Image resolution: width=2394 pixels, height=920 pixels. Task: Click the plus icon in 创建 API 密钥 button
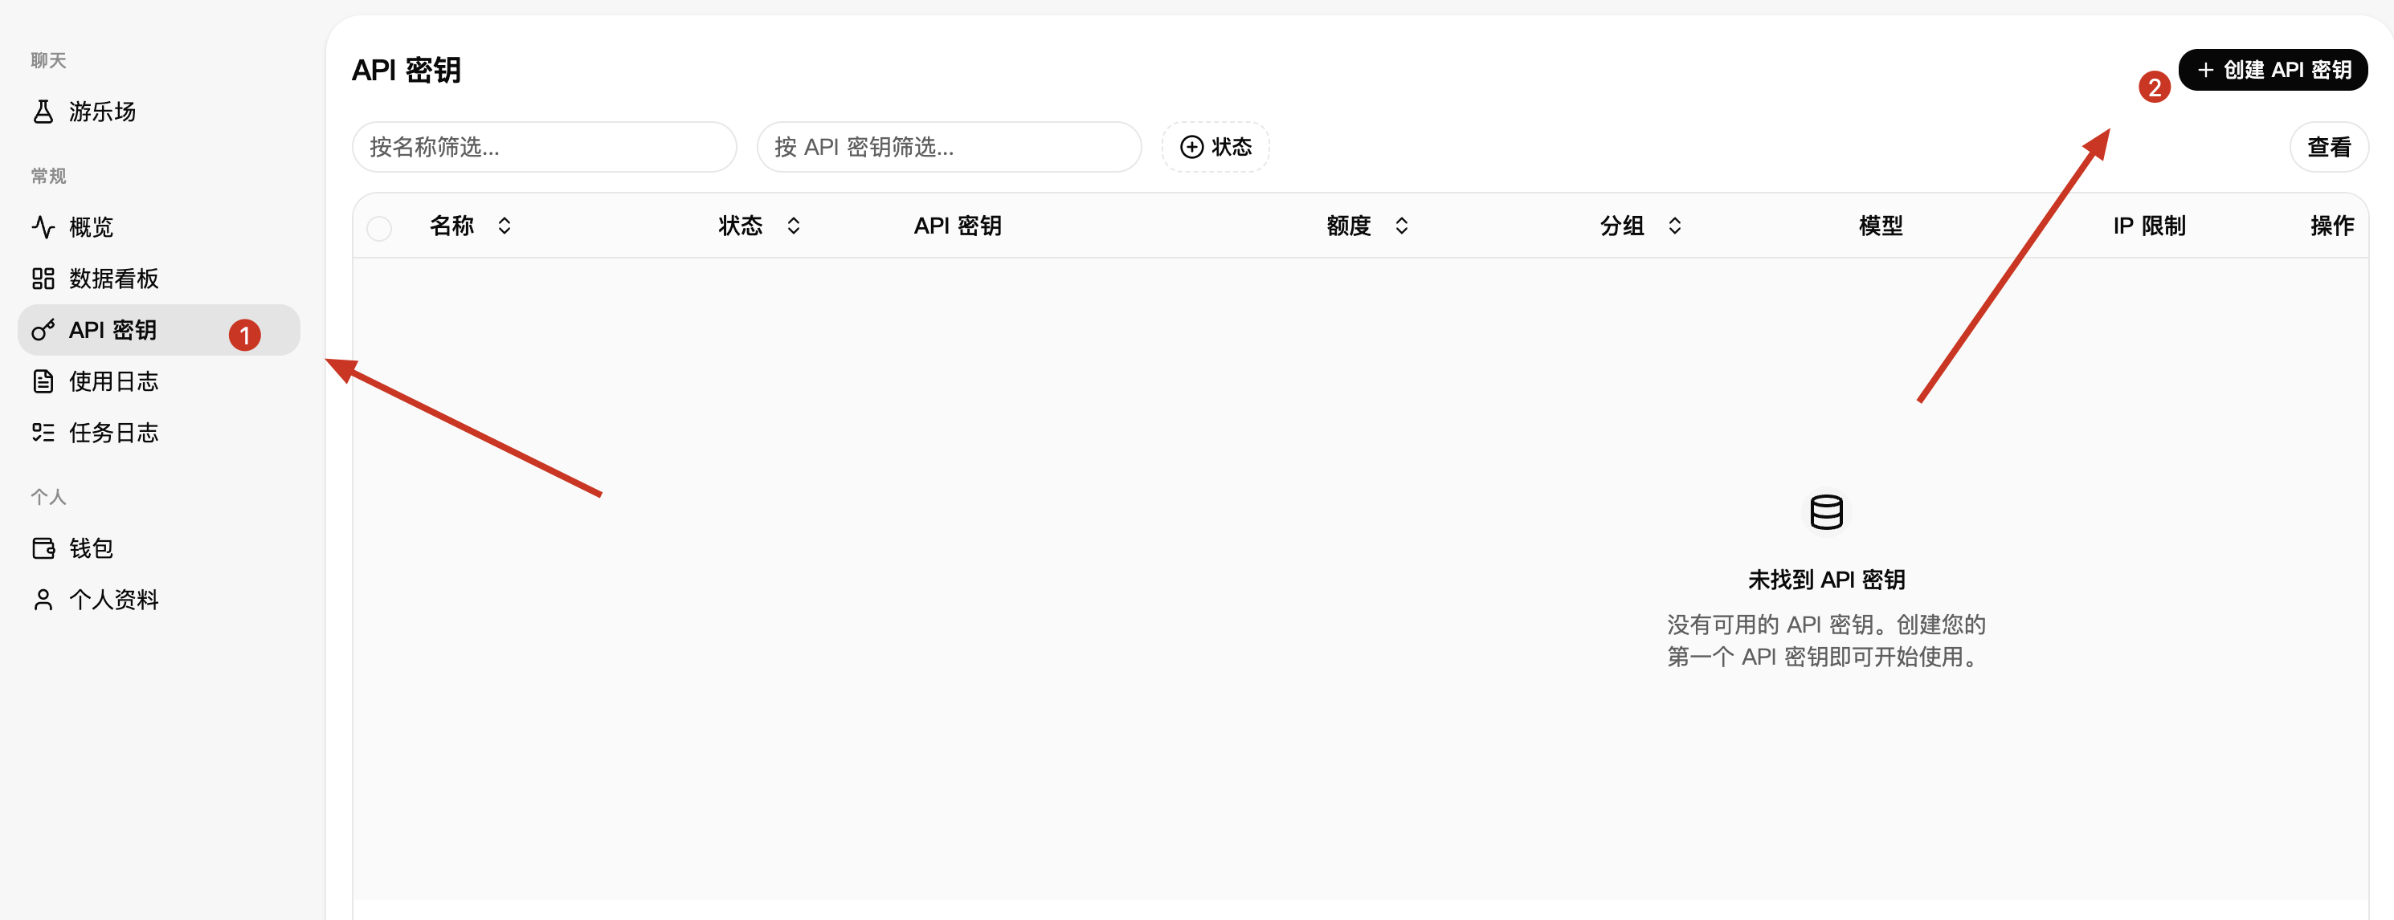coord(2205,71)
